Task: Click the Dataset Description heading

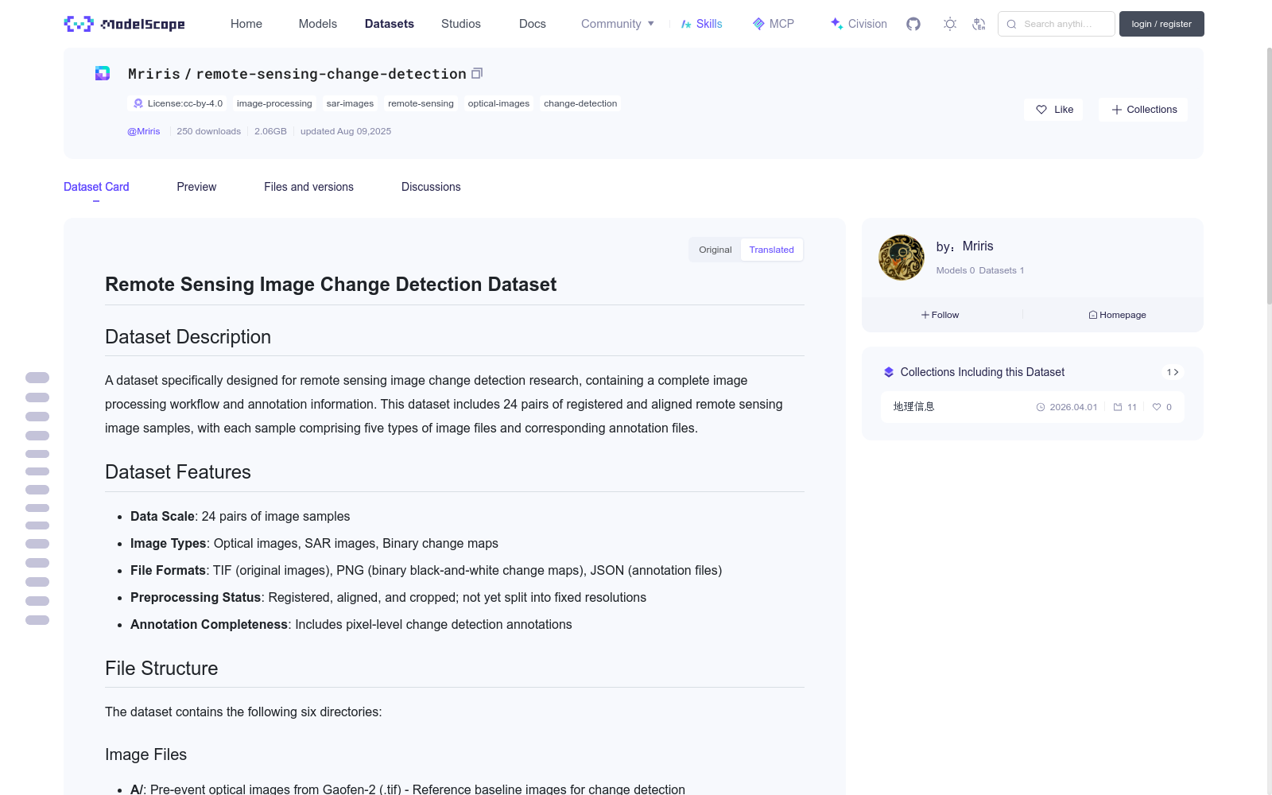Action: [x=188, y=337]
